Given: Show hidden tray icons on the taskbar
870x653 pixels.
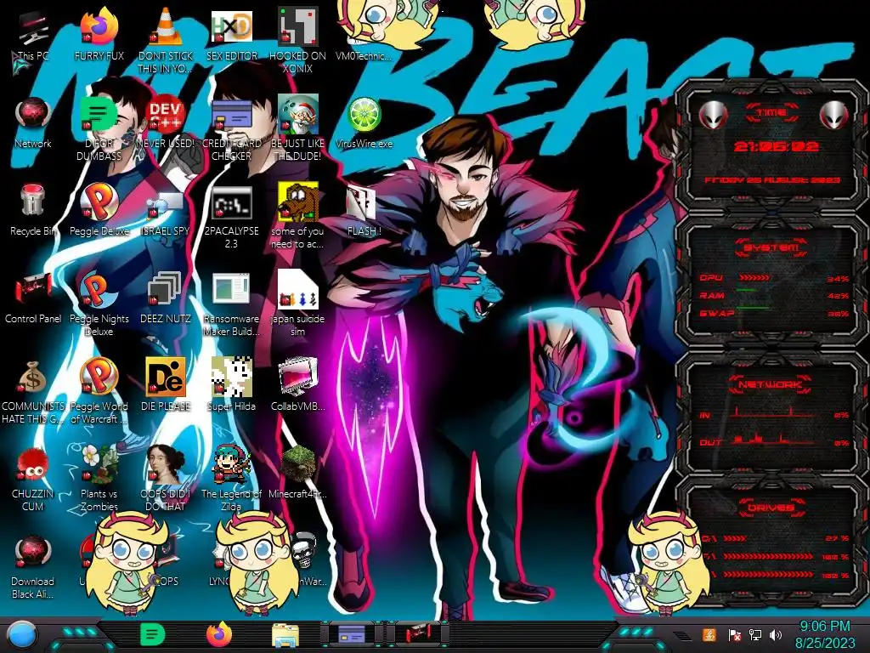Looking at the screenshot, I should point(681,635).
